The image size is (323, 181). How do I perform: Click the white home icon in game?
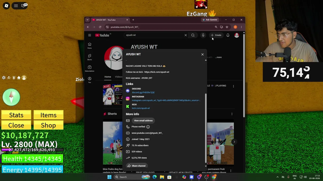point(19,78)
